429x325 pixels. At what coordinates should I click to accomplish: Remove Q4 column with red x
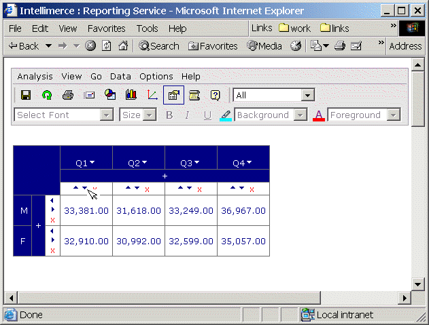coord(252,189)
